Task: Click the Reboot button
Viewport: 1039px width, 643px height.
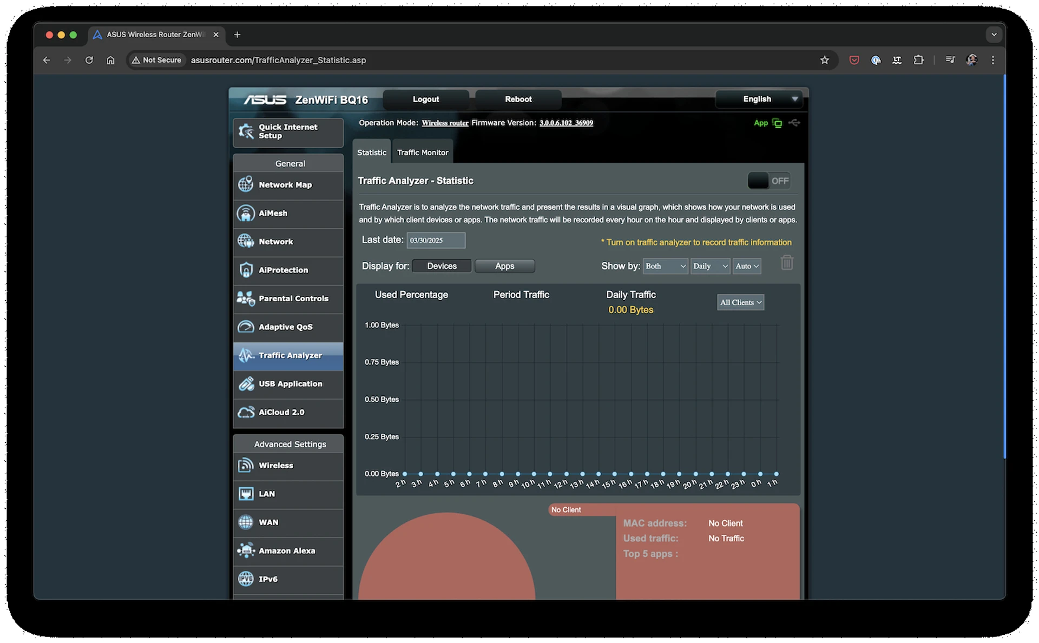Action: pyautogui.click(x=518, y=99)
